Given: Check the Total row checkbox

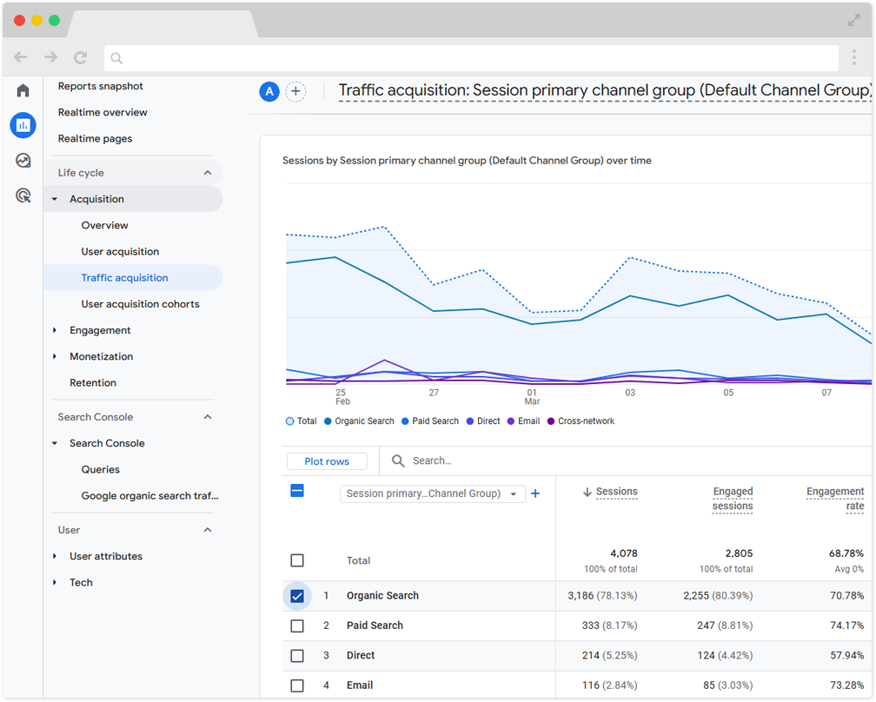Looking at the screenshot, I should (297, 560).
